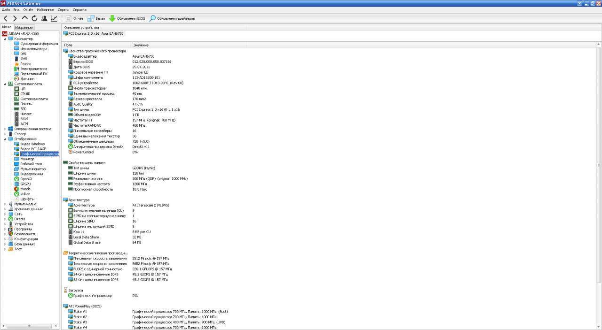Open Видео PCI / AGP in the tree
This screenshot has width=602, height=330.
click(x=33, y=149)
